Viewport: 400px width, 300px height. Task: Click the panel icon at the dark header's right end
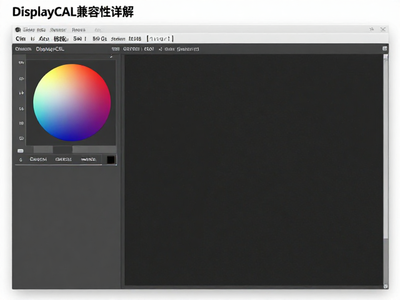pos(385,49)
